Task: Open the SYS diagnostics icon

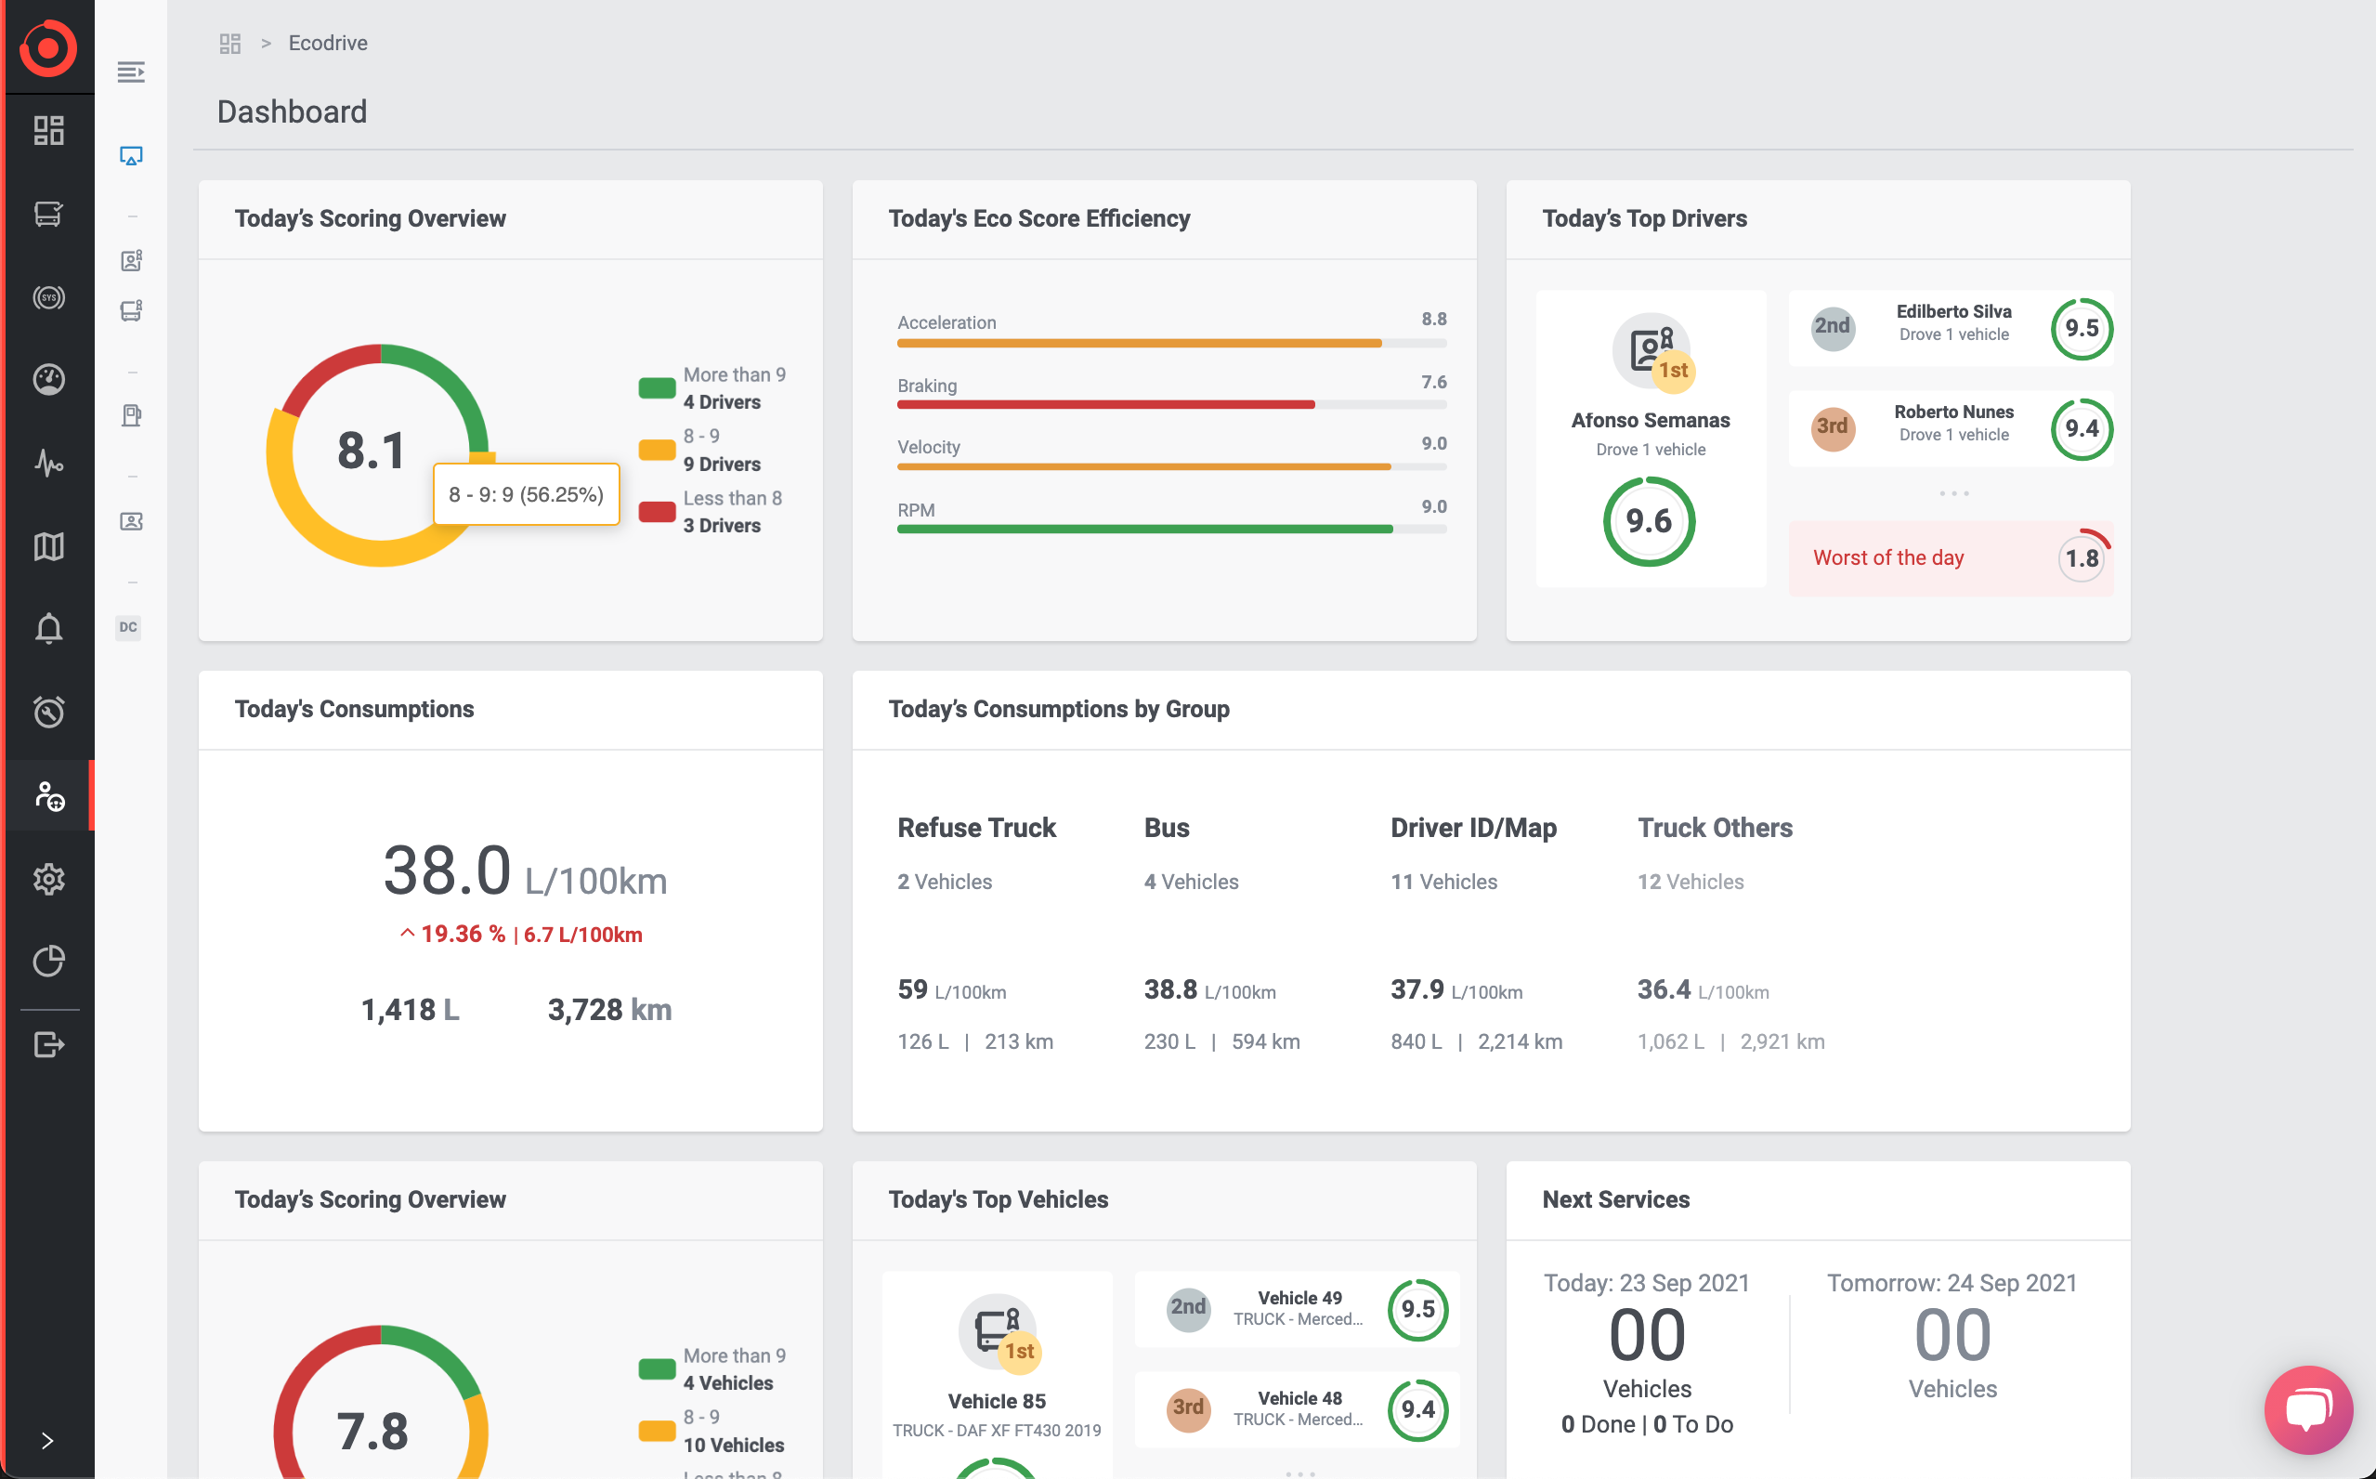Action: (x=49, y=298)
